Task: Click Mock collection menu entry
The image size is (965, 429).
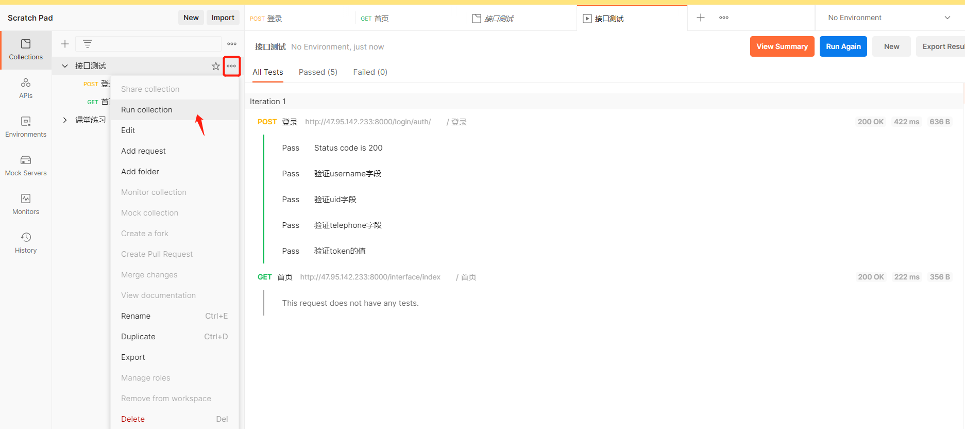Action: click(175, 213)
